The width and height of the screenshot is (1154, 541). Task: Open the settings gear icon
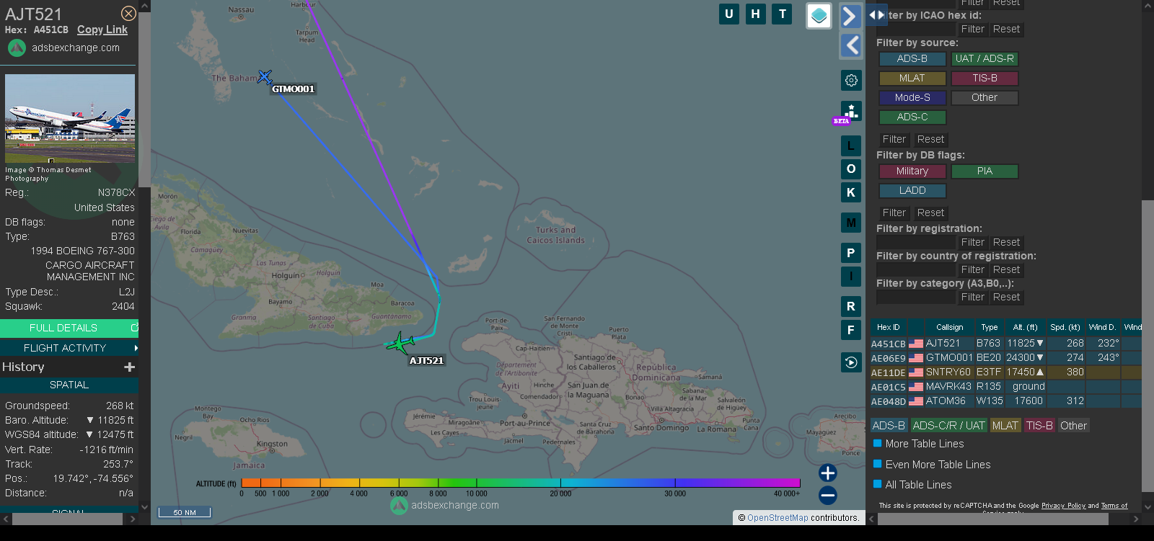coord(851,80)
